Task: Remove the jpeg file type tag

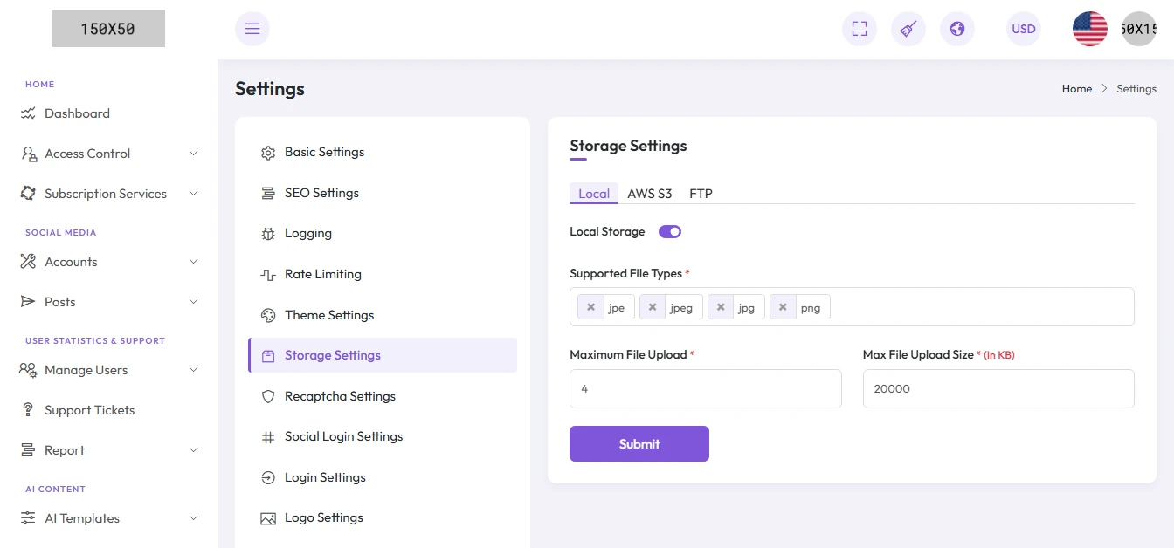Action: [653, 307]
